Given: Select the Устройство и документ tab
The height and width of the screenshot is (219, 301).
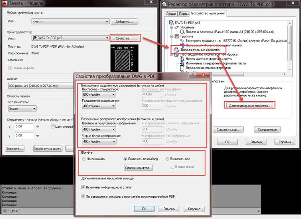Looking at the screenshot, I should coord(208,13).
